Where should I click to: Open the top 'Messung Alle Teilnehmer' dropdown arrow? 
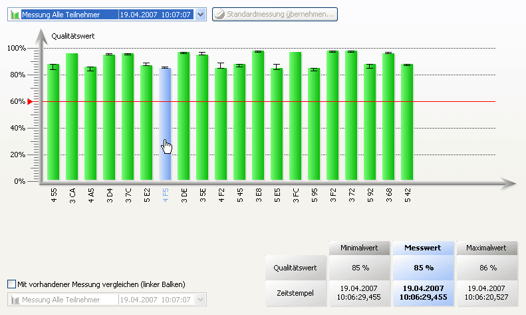[201, 14]
